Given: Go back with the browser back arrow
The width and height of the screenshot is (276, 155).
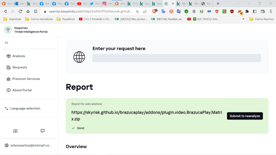Looking at the screenshot, I should [x=5, y=11].
